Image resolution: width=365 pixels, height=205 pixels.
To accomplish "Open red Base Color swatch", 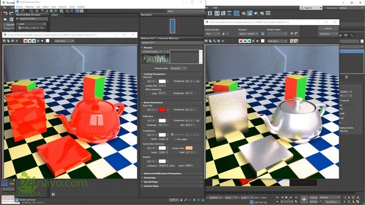I will point(162,110).
